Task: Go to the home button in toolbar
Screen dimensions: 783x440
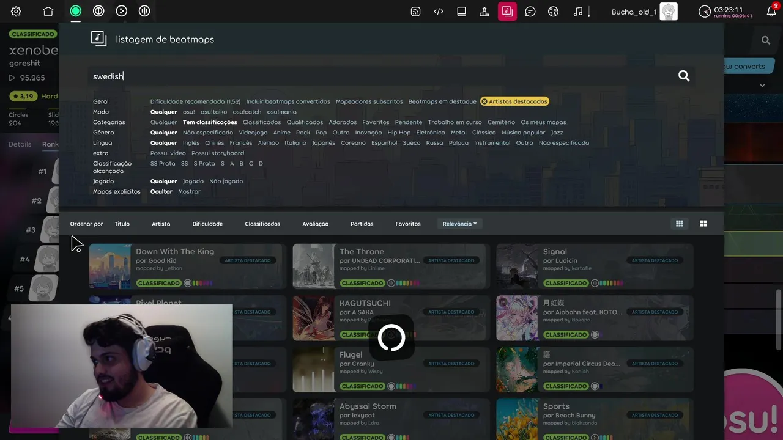Action: point(48,11)
